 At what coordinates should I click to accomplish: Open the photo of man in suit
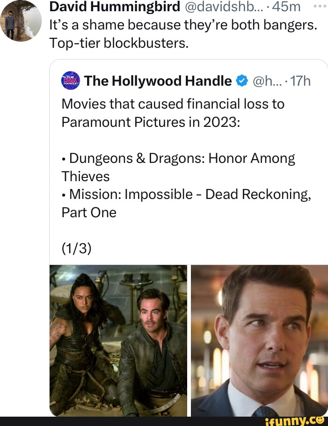pyautogui.click(x=260, y=340)
